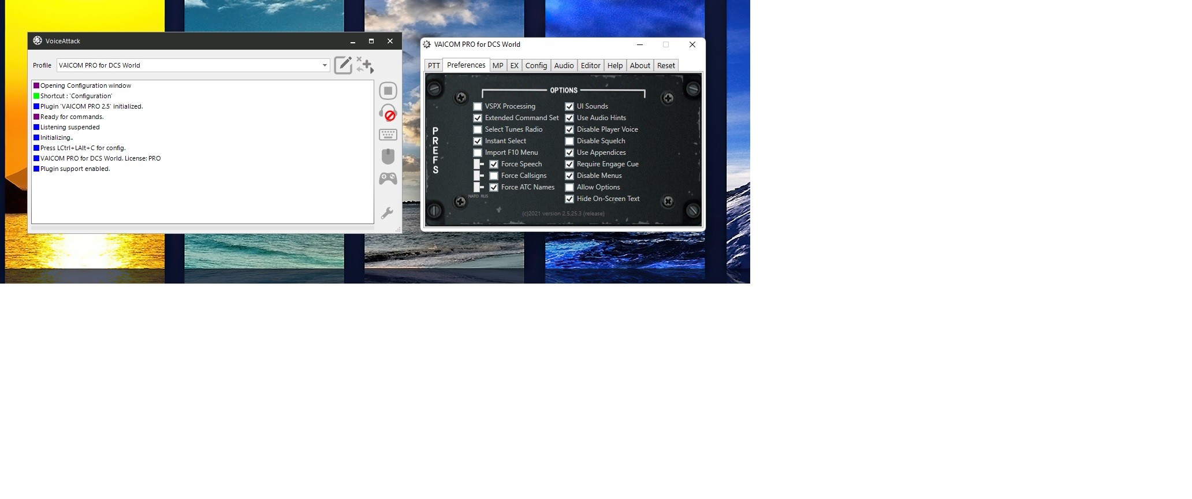This screenshot has height=499, width=1192.
Task: Enable Select Tunes Radio option
Action: coord(478,129)
